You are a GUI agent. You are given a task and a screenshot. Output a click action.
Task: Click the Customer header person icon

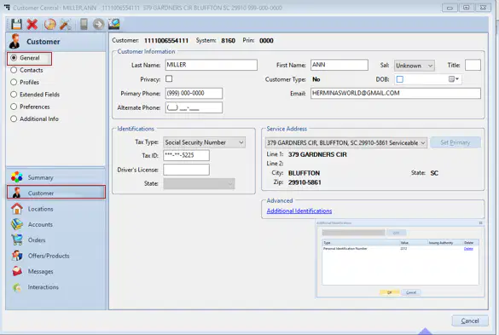15,41
